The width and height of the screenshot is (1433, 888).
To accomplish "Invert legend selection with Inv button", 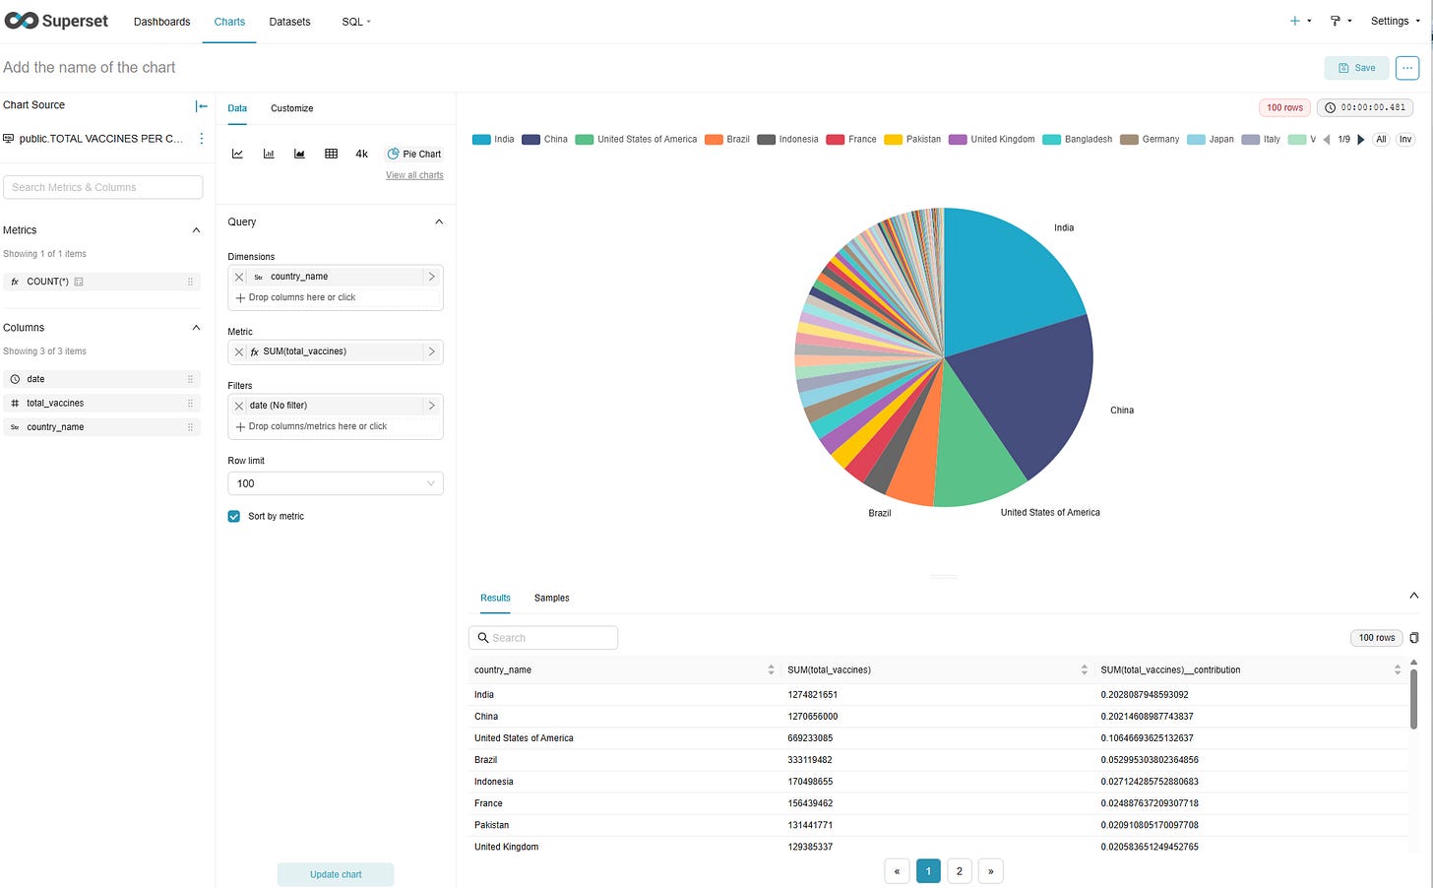I will click(x=1405, y=140).
